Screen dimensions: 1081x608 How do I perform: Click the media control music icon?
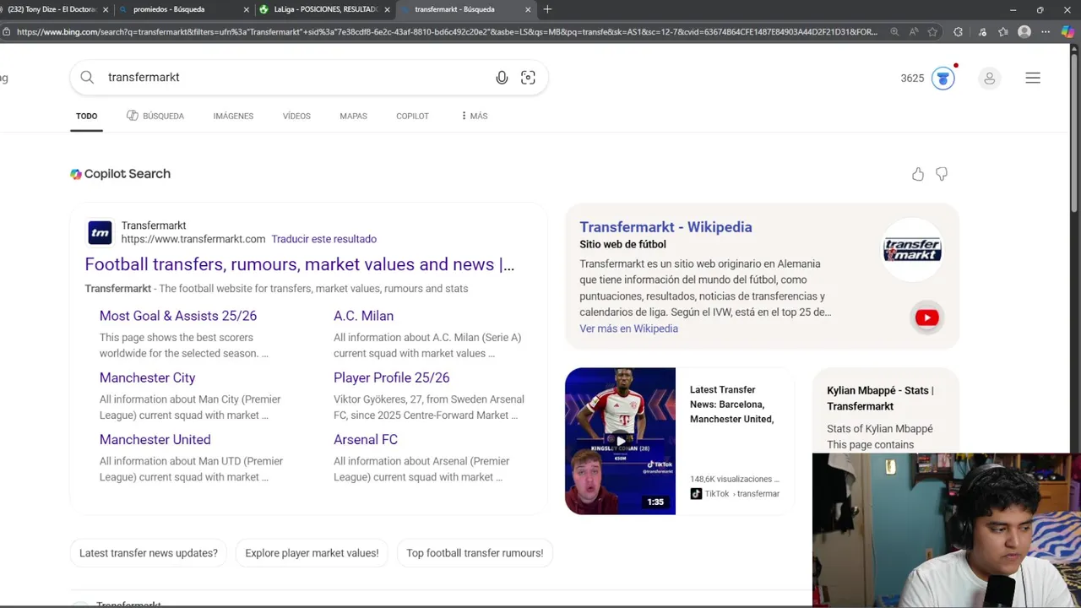[x=982, y=32]
